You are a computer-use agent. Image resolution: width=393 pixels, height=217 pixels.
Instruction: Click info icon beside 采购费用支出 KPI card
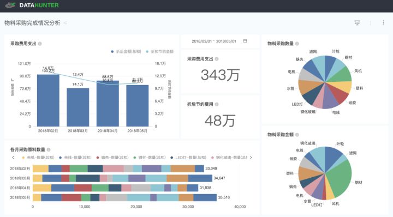(x=217, y=59)
